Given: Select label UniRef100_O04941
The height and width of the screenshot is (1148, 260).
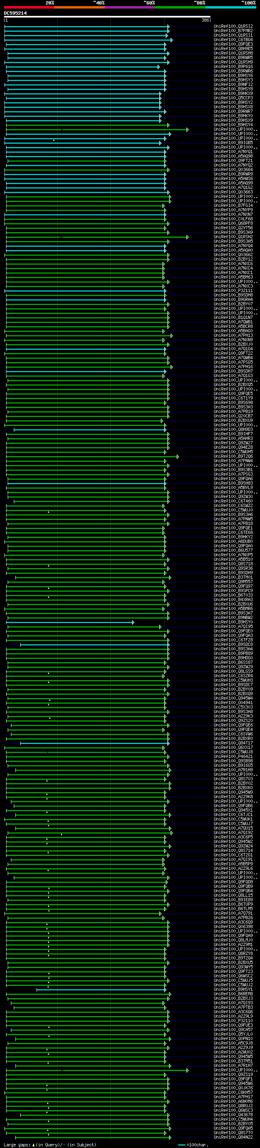Looking at the screenshot, I should (x=233, y=703).
